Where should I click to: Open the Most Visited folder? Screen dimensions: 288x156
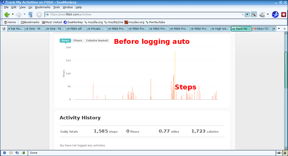coord(52,22)
